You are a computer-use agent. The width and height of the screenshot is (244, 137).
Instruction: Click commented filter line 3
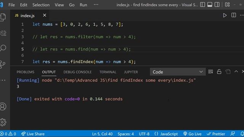pos(84,37)
